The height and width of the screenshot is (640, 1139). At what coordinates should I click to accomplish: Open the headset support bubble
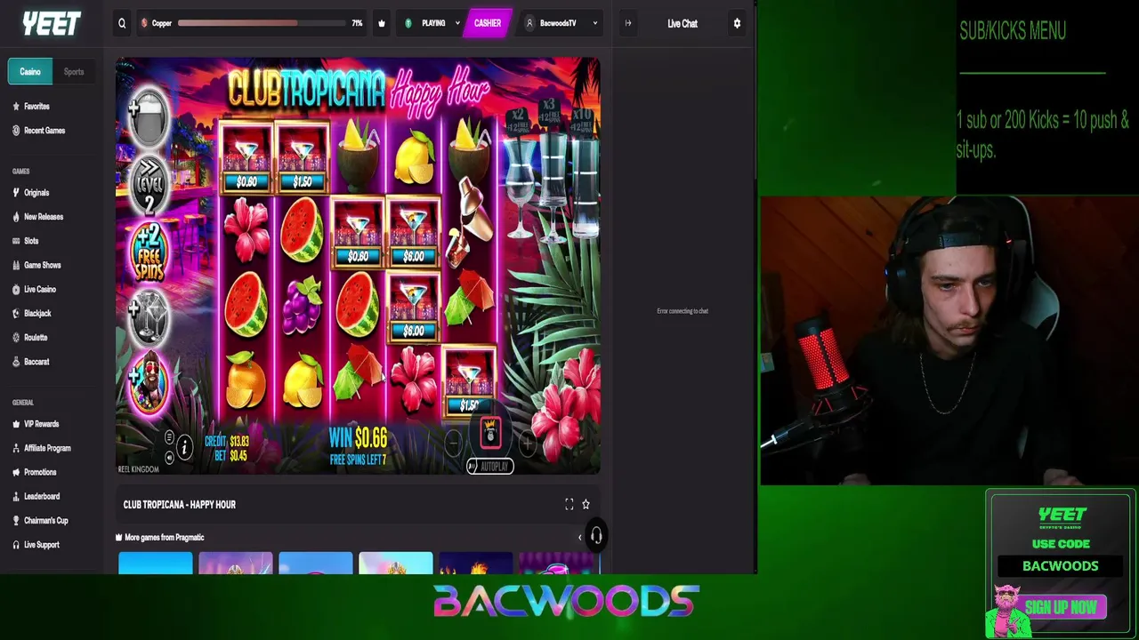(x=596, y=535)
